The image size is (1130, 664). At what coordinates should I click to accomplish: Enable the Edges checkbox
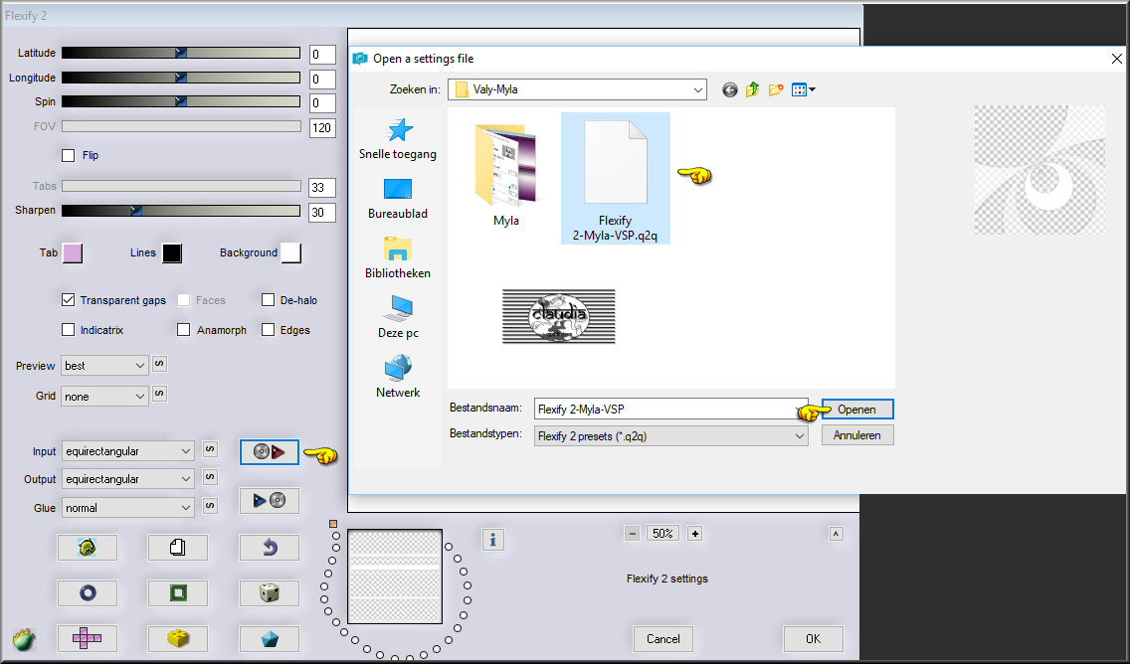pos(269,330)
